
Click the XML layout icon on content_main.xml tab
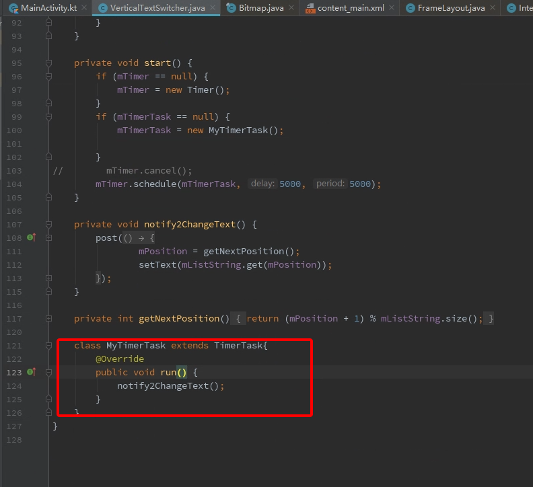[x=310, y=8]
